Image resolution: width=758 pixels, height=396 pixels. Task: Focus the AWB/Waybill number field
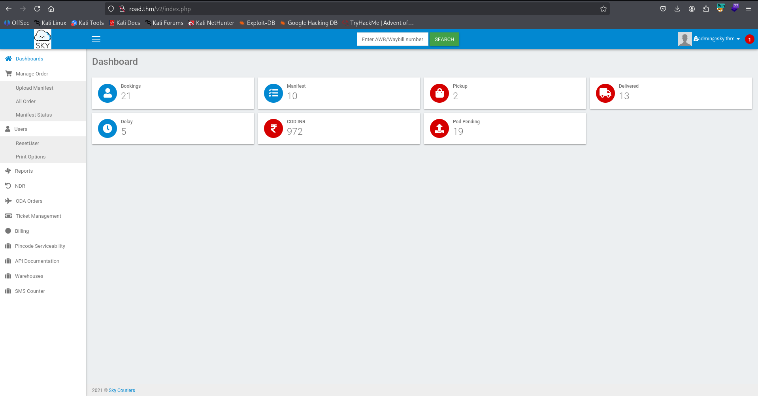tap(392, 39)
